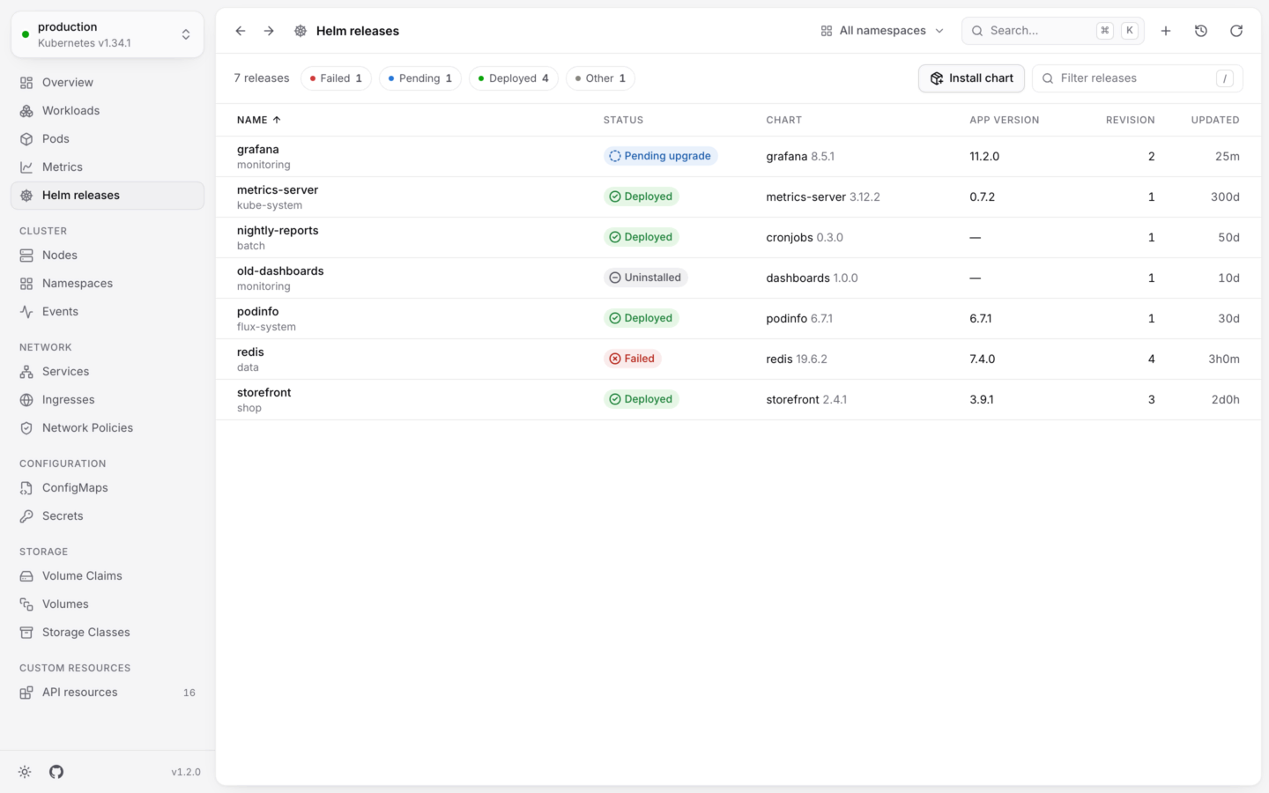The width and height of the screenshot is (1269, 793).
Task: Filter releases by Other status
Action: click(x=600, y=78)
